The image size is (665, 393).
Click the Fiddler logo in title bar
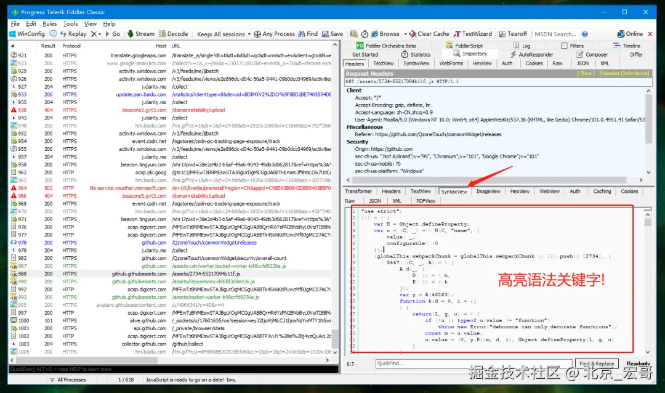(15, 12)
